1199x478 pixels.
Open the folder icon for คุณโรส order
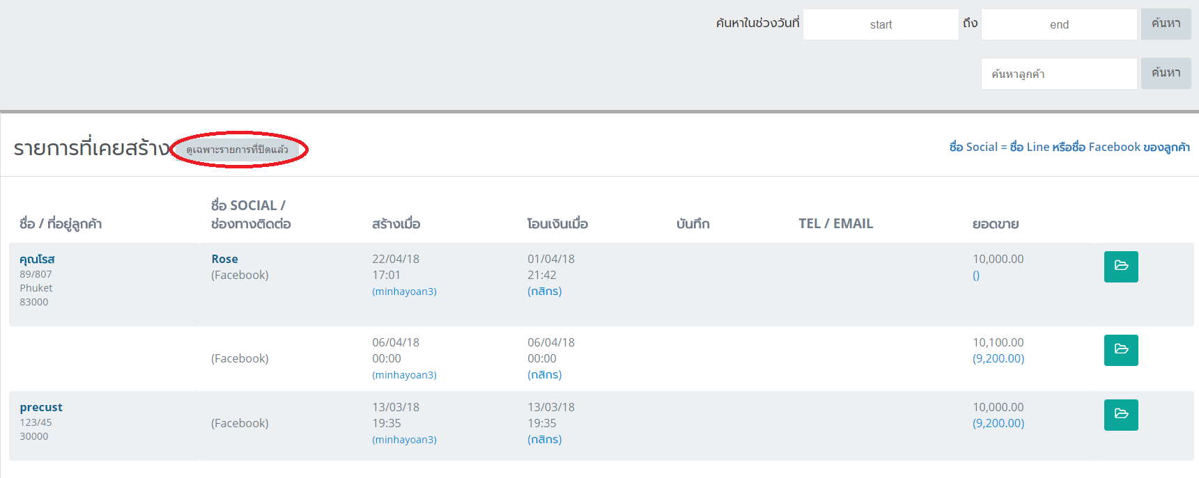tap(1120, 266)
